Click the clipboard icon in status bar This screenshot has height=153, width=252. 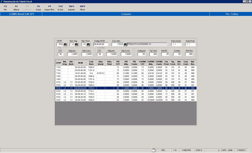point(153,150)
